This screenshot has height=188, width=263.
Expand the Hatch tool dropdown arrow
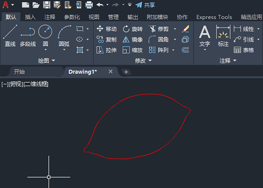click(87, 50)
